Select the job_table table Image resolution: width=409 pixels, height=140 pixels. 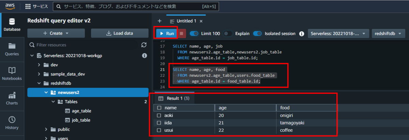(81, 120)
